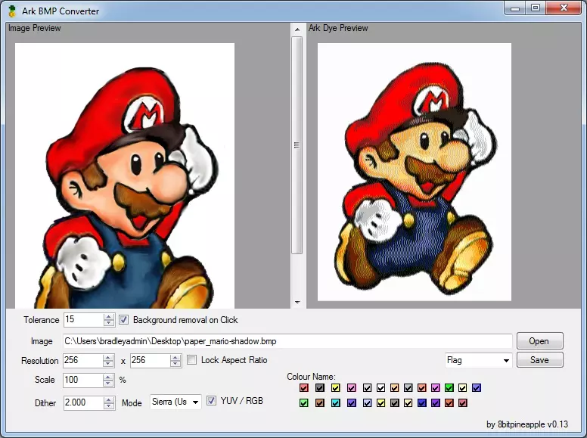Screen dimensions: 587x438
Task: Increase Tolerance with the up spinner arrow
Action: [x=109, y=317]
